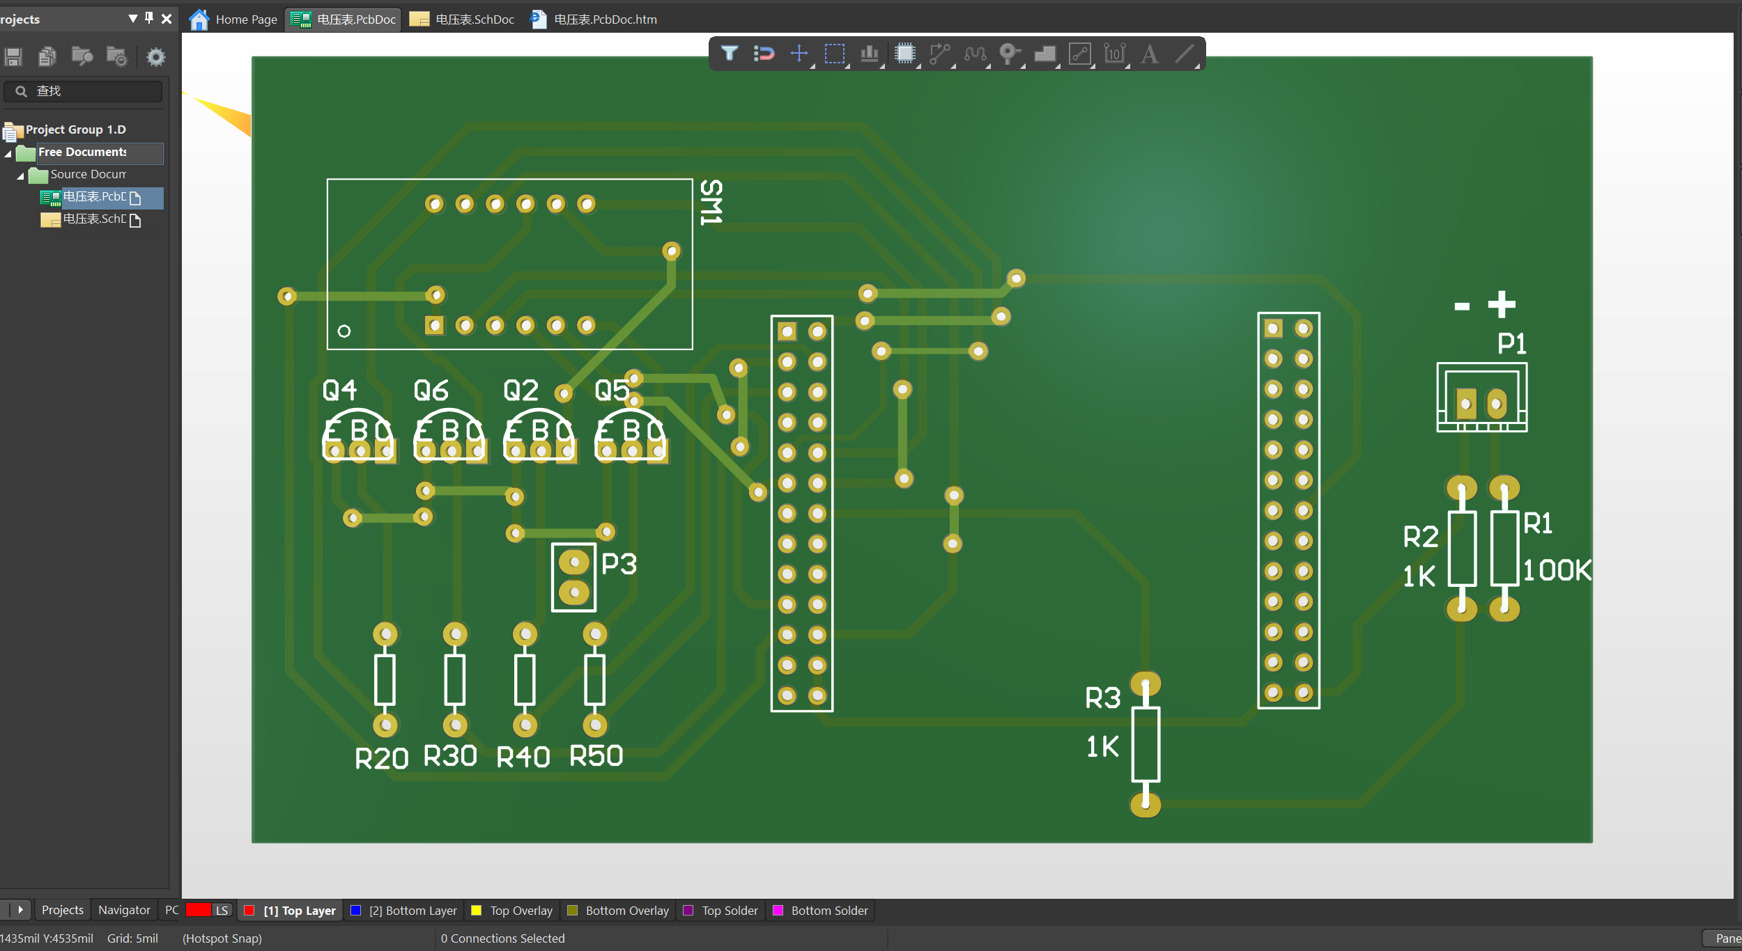Select the dimension measurement tool
The height and width of the screenshot is (951, 1742).
point(1114,54)
